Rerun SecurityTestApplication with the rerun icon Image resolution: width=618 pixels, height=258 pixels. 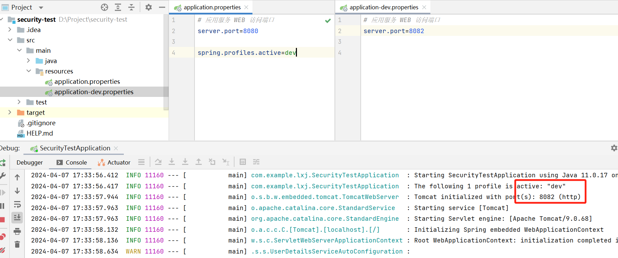(3, 162)
